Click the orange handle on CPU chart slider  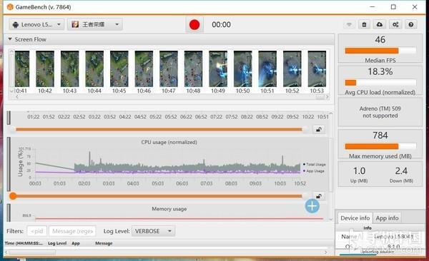click(13, 195)
